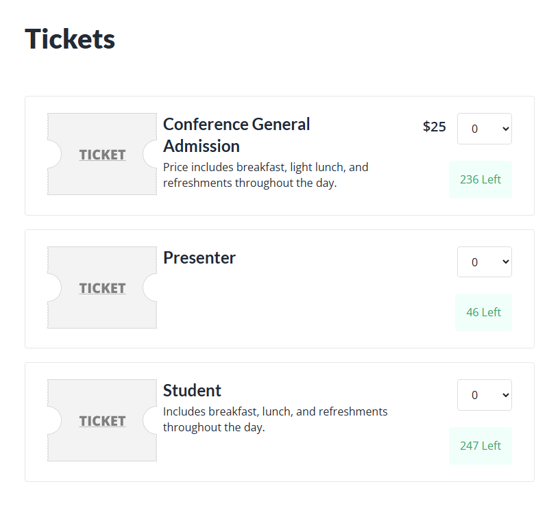The image size is (547, 510).
Task: Click the 247 Left availability badge
Action: tap(480, 446)
